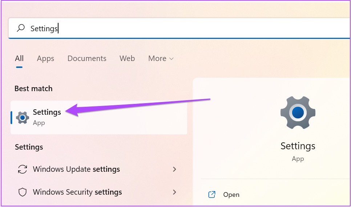Image resolution: width=351 pixels, height=207 pixels.
Task: Click the Open label in the preview pane
Action: (x=231, y=195)
